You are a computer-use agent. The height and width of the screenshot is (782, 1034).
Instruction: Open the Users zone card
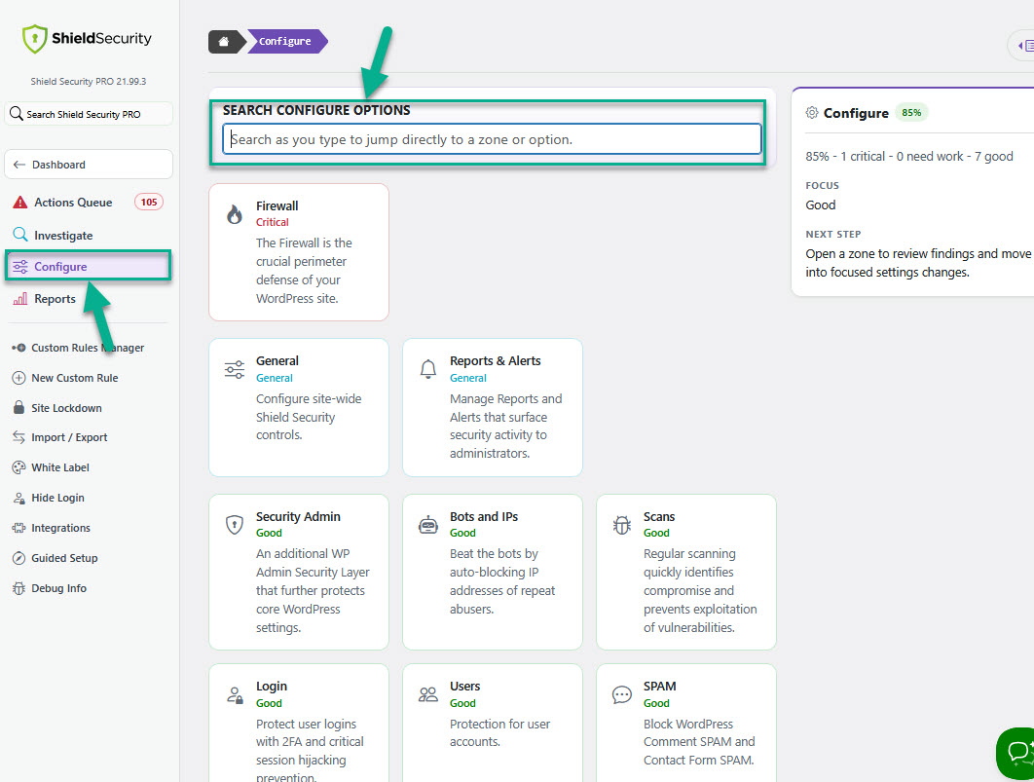493,723
